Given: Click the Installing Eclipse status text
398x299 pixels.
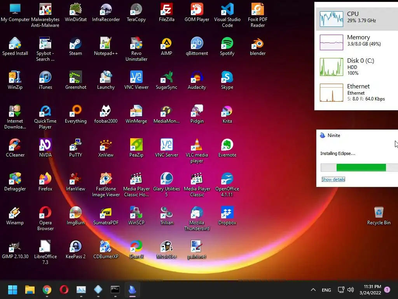Looking at the screenshot, I should click(x=338, y=153).
